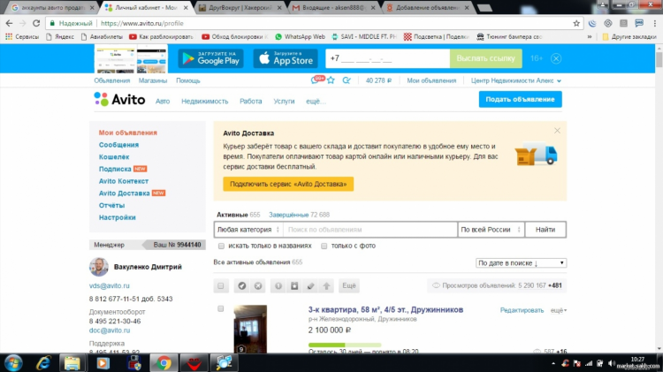Image resolution: width=663 pixels, height=372 pixels.
Task: Click the Avito logo
Action: tap(119, 100)
